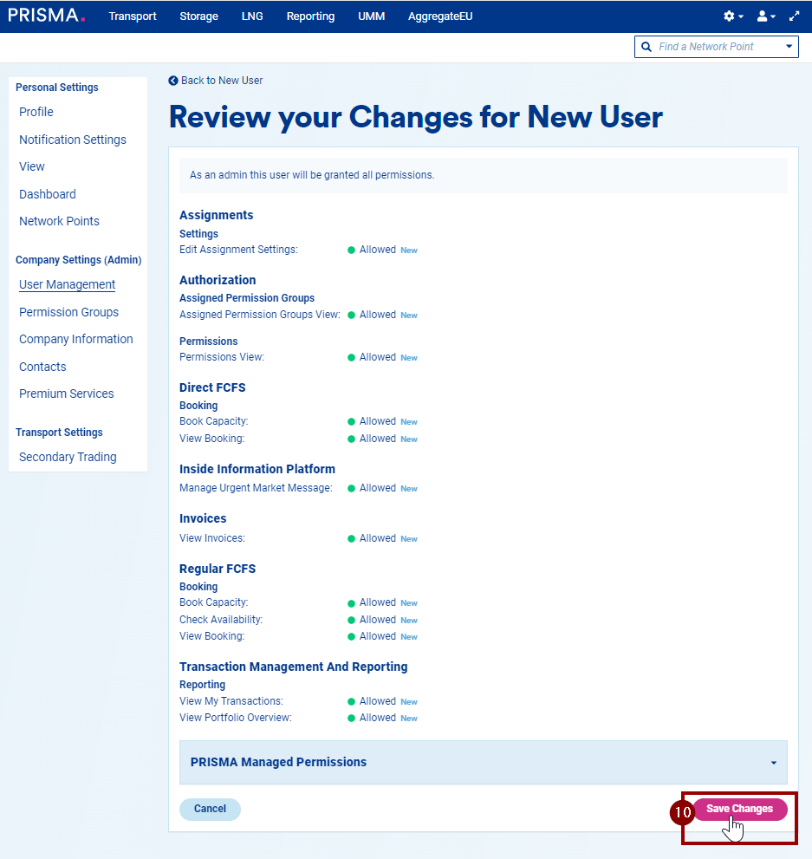Click the PRISMA logo
Image resolution: width=812 pixels, height=859 pixels.
(x=47, y=16)
